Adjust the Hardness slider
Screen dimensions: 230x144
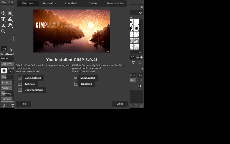tap(7, 99)
